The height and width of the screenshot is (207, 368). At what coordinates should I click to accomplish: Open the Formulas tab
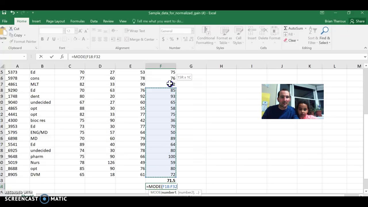[78, 21]
